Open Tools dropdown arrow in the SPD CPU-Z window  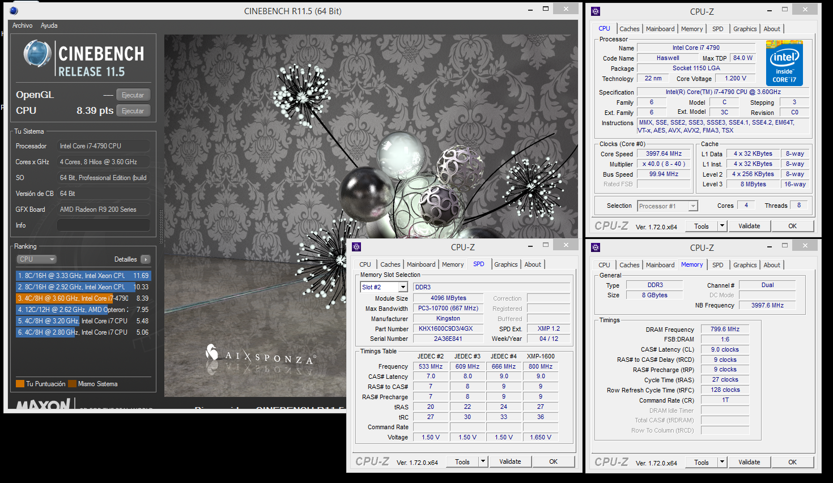tap(483, 461)
